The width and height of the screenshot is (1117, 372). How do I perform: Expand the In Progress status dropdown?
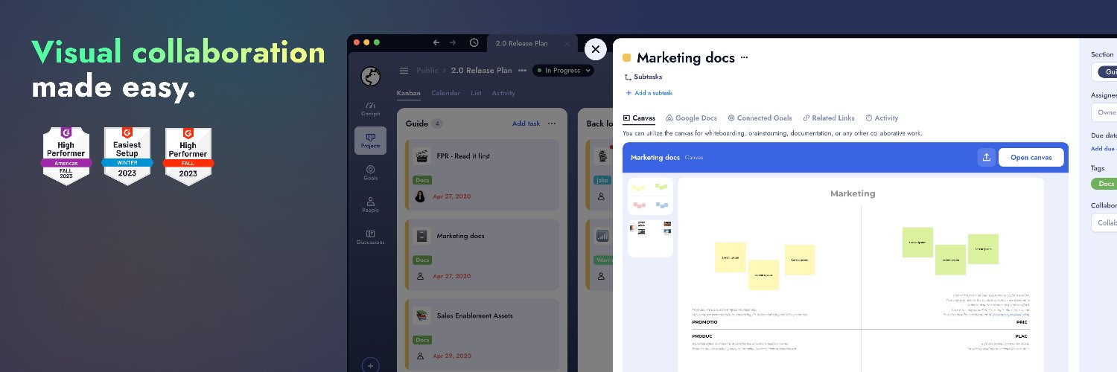point(564,71)
